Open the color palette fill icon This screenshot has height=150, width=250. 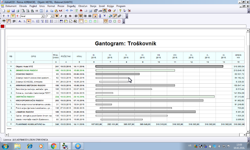tap(110, 16)
